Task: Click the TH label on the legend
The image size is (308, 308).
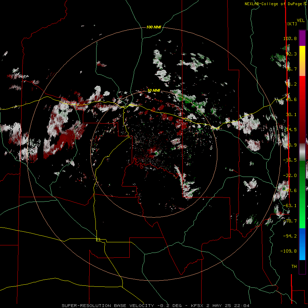Action: click(294, 267)
